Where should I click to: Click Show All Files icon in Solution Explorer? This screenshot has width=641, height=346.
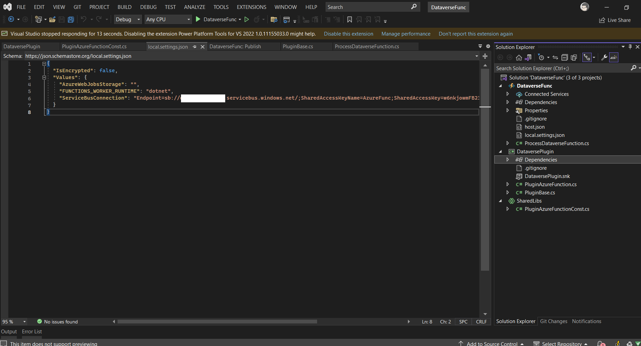tap(574, 57)
